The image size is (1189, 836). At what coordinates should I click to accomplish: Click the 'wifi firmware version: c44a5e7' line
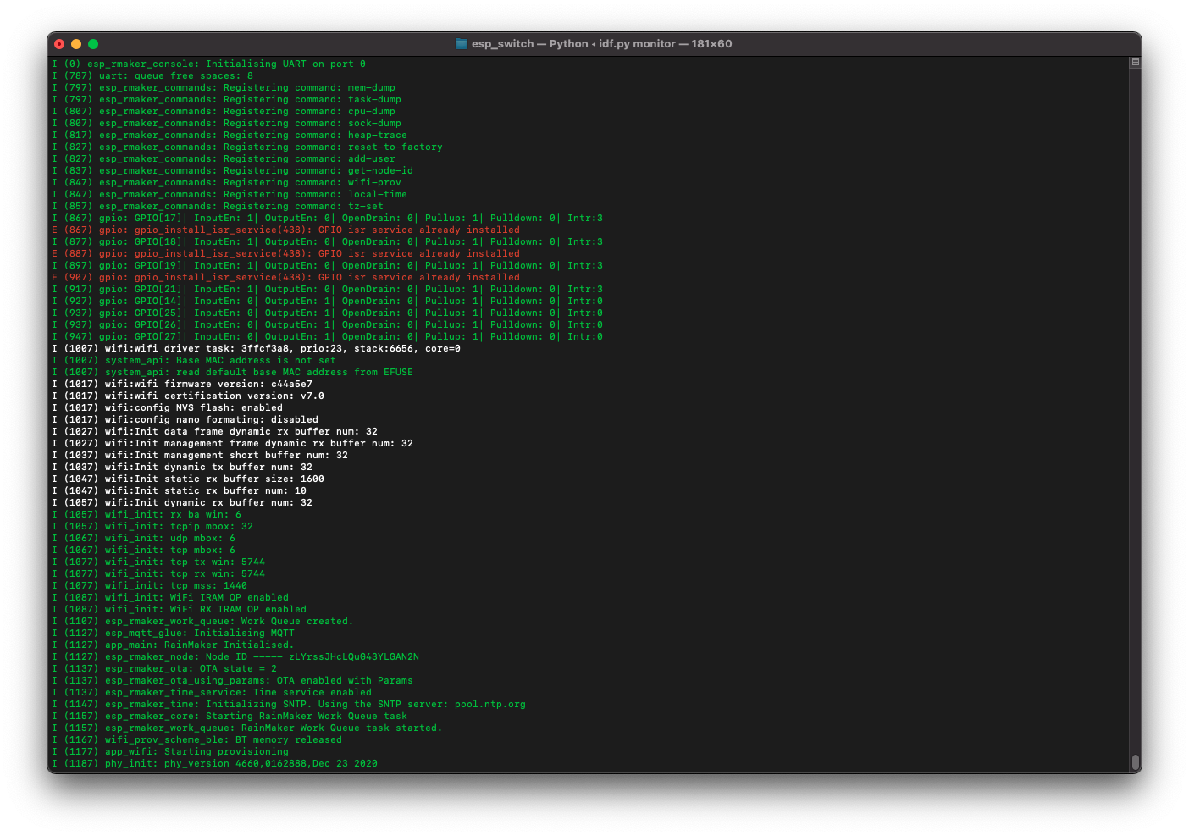coord(182,384)
